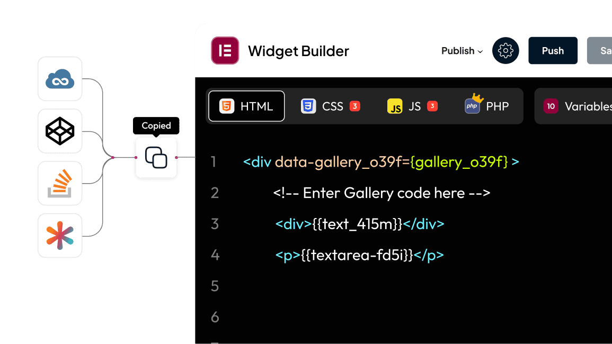This screenshot has height=344, width=612.
Task: Click the cloud infinity source icon
Action: (60, 79)
